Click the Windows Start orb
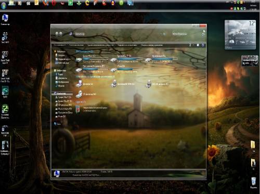 click(4, 5)
